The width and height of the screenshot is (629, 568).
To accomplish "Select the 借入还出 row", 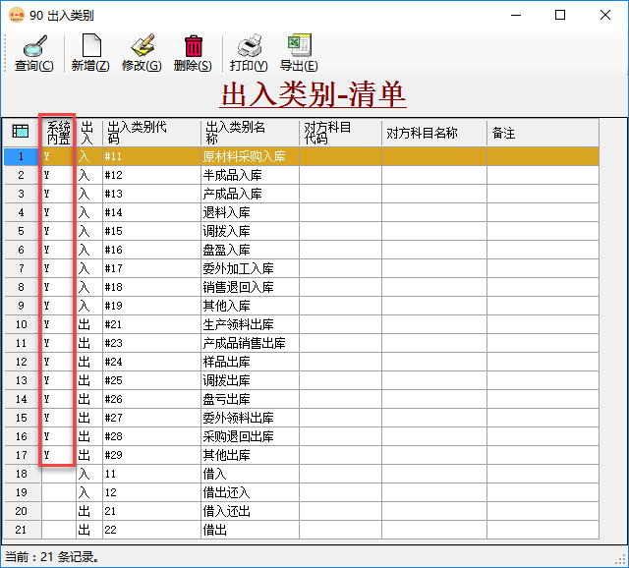I will (249, 511).
